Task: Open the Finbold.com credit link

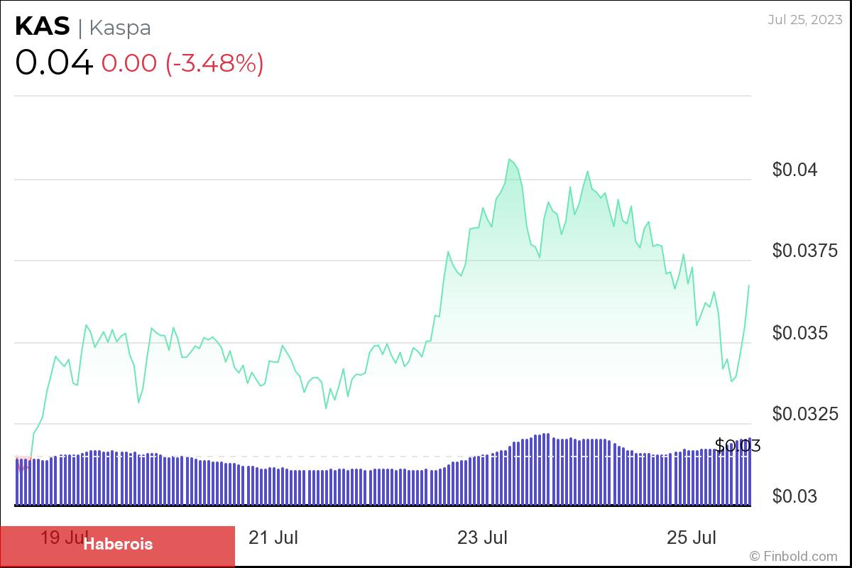Action: (x=793, y=556)
